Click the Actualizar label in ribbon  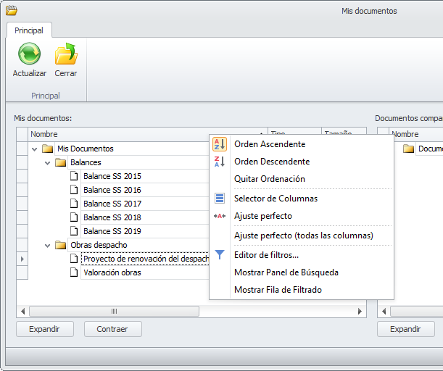coord(30,73)
